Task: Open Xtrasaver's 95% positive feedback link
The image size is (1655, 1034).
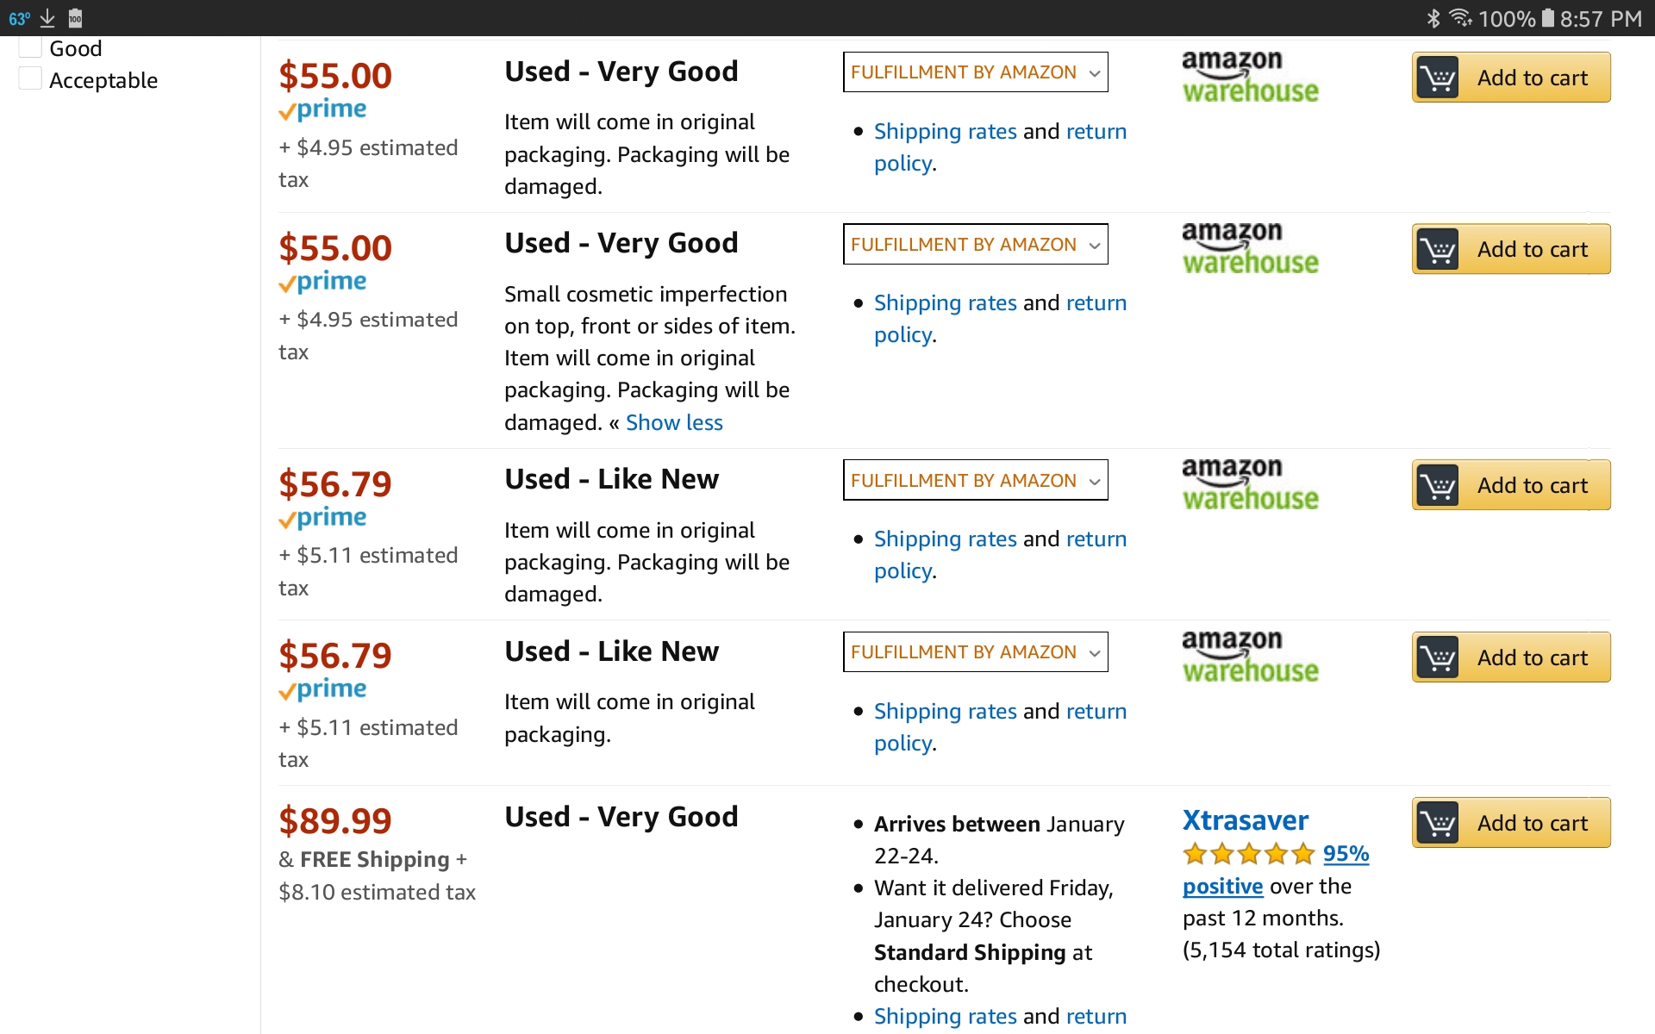Action: click(1346, 854)
